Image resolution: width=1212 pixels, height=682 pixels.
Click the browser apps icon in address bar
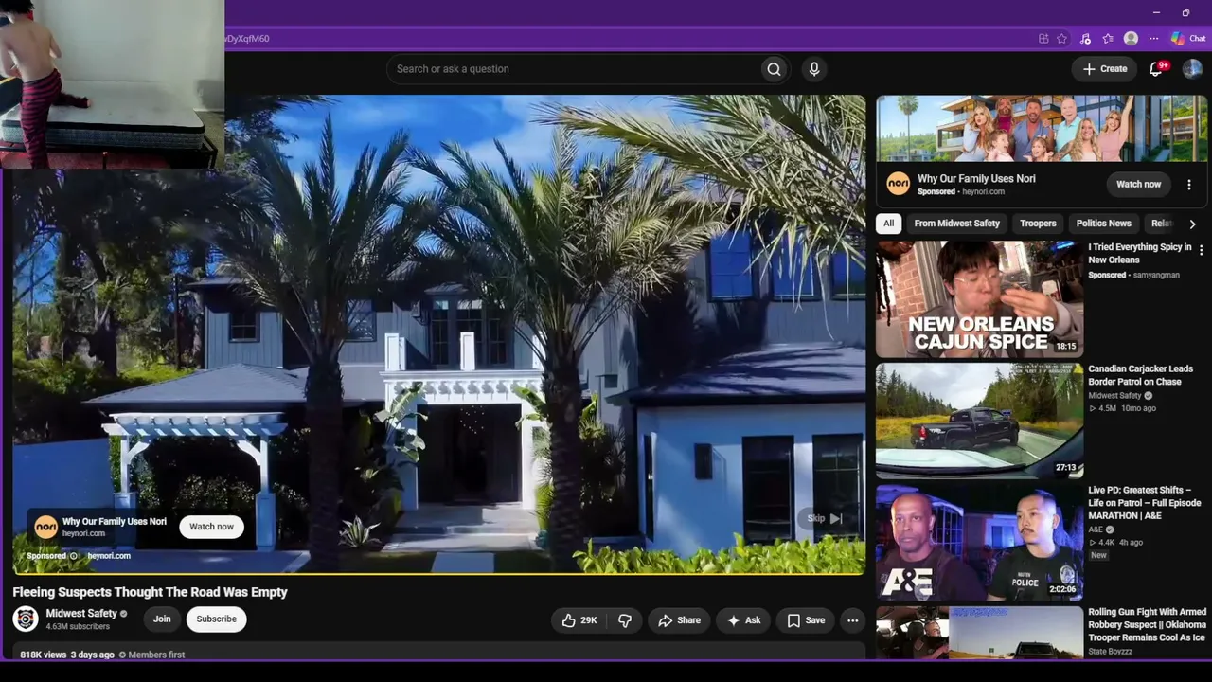point(1043,39)
